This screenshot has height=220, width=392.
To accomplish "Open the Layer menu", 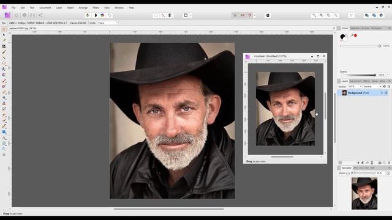I will point(59,8).
